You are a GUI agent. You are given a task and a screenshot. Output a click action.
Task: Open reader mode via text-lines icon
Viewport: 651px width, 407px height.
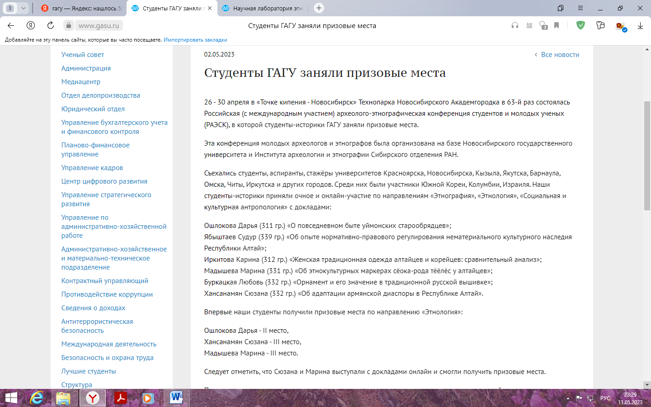pos(529,26)
